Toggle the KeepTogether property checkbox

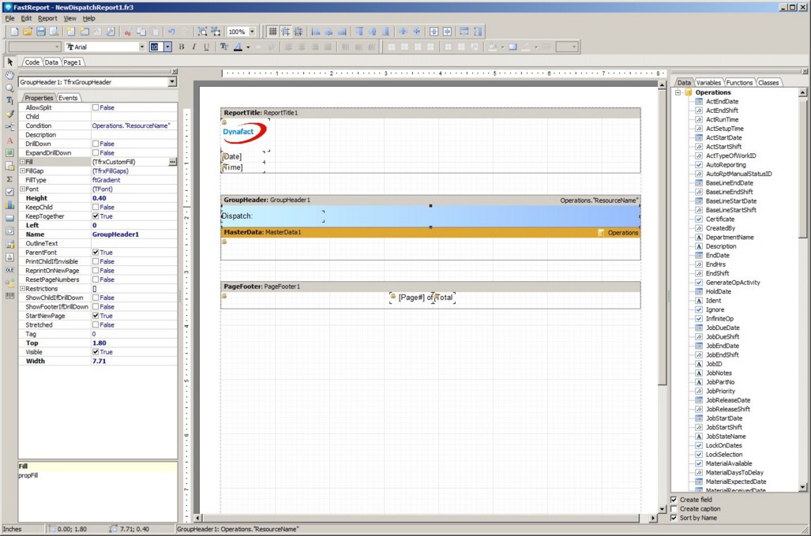point(96,216)
